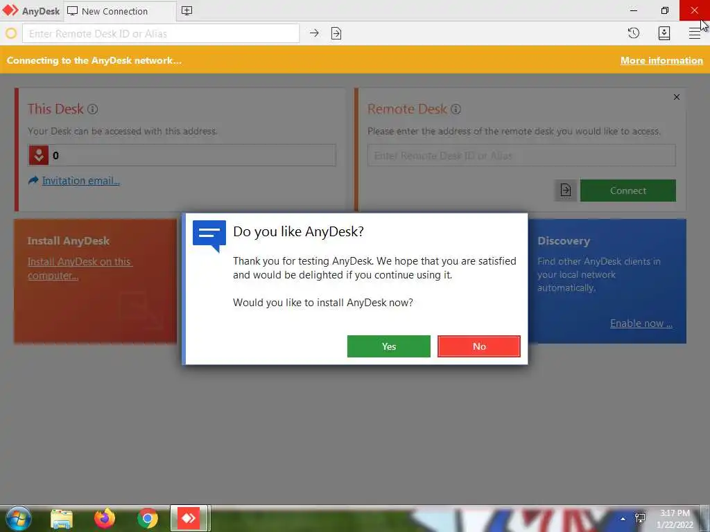Minimize the AnyDesk window

(x=634, y=10)
